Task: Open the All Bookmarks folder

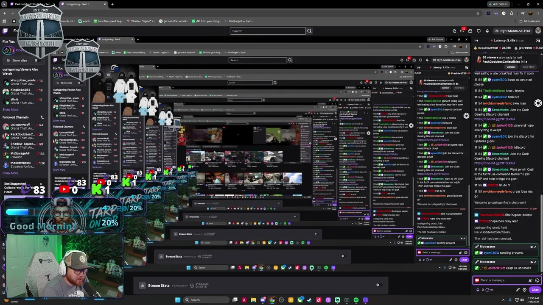Action: point(529,21)
